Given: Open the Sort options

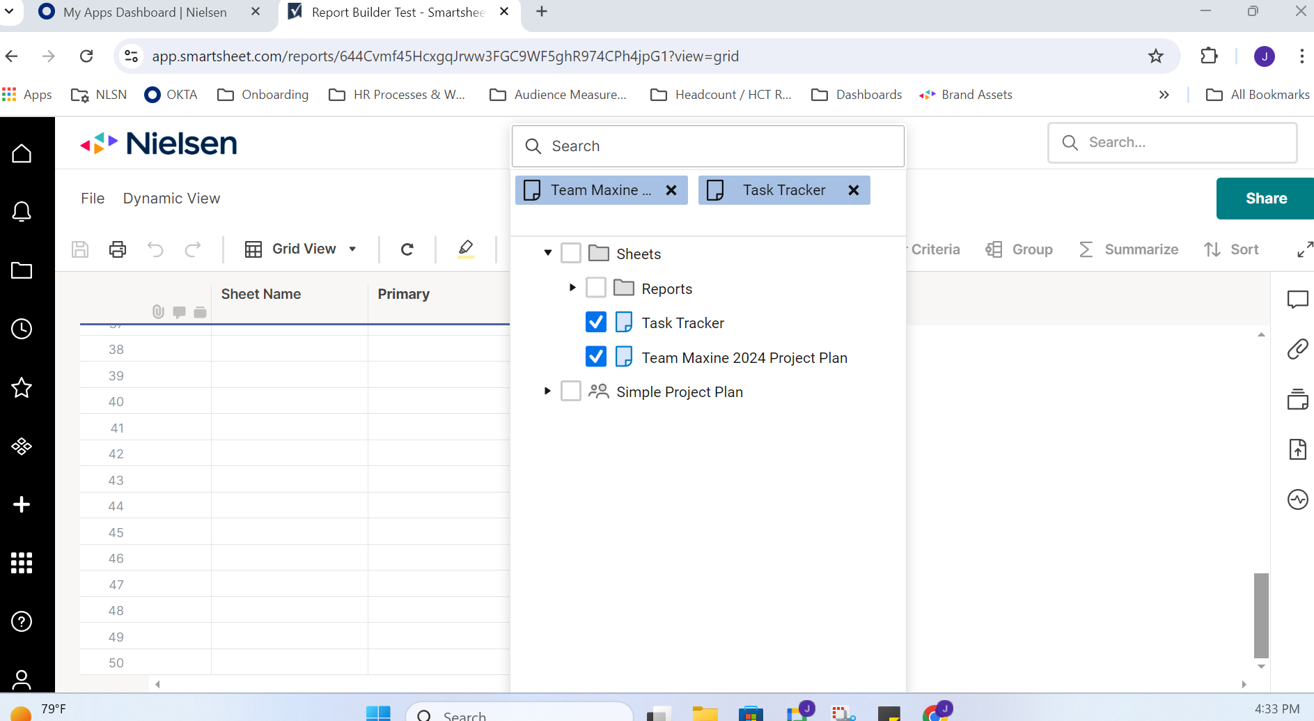Looking at the screenshot, I should [x=1231, y=249].
